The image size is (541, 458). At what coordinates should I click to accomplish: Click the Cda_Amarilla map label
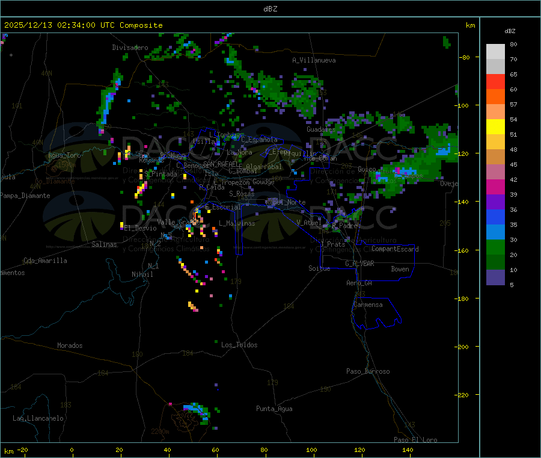click(45, 261)
